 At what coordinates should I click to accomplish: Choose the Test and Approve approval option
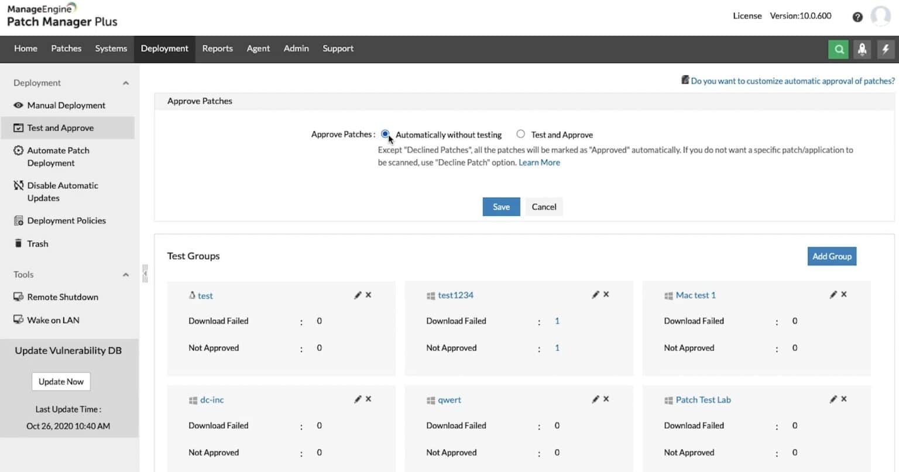[x=520, y=134]
